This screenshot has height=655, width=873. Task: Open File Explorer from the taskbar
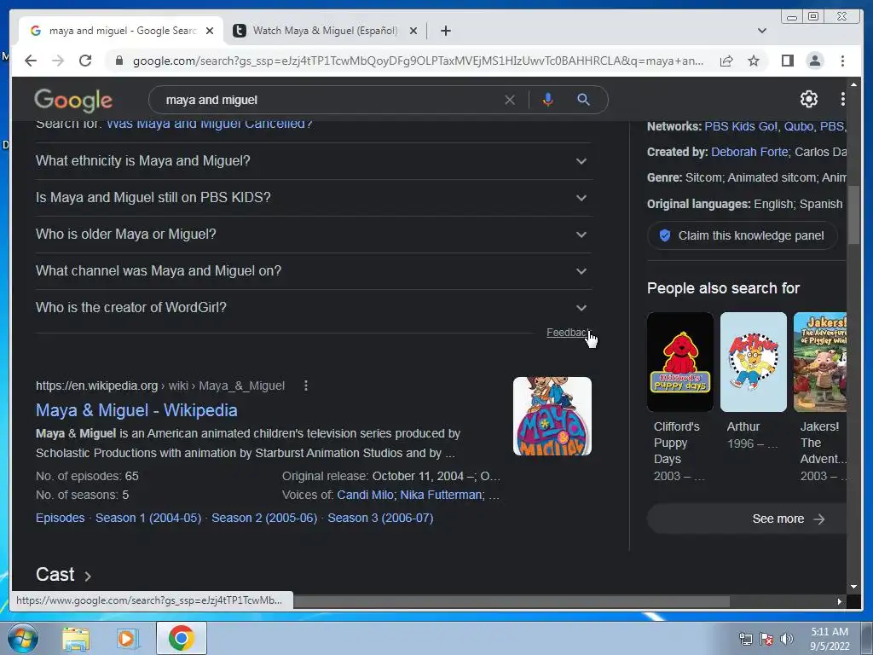pos(76,639)
